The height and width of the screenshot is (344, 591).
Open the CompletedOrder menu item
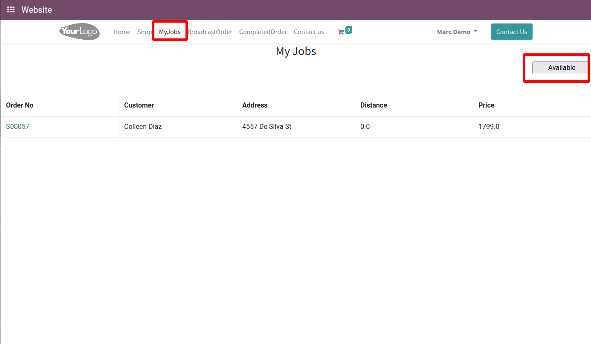[263, 32]
